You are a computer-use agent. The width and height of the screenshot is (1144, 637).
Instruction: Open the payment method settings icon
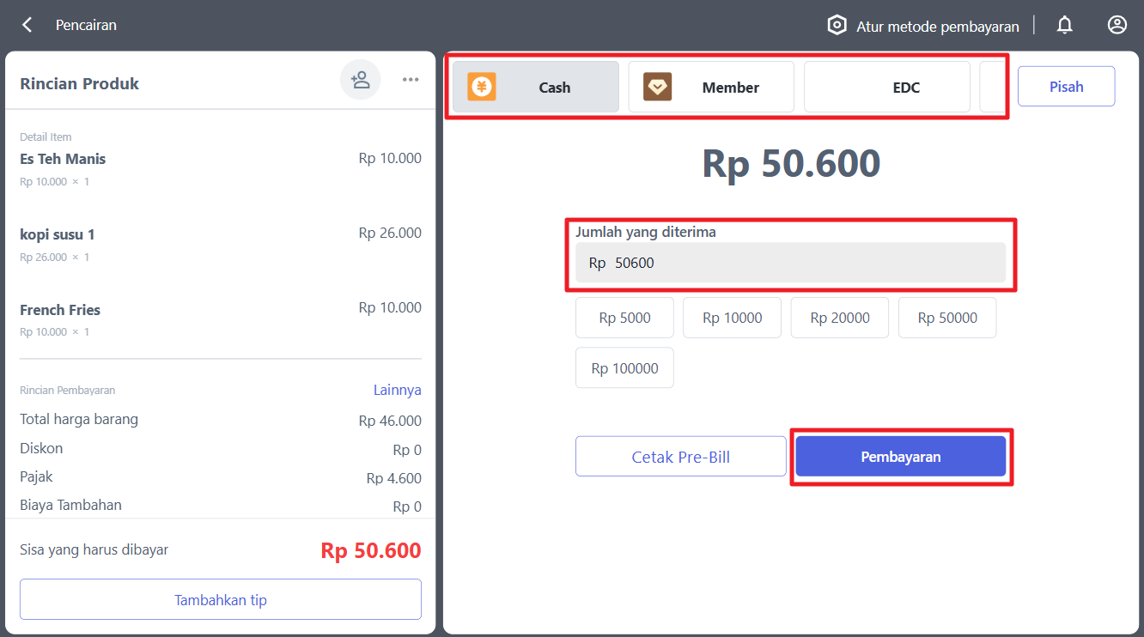[x=837, y=25]
